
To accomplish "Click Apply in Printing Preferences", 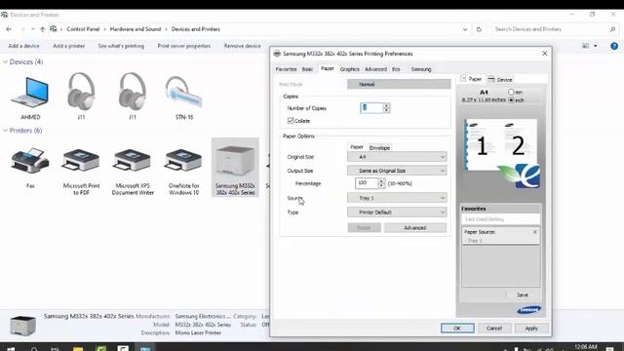I will click(x=531, y=329).
